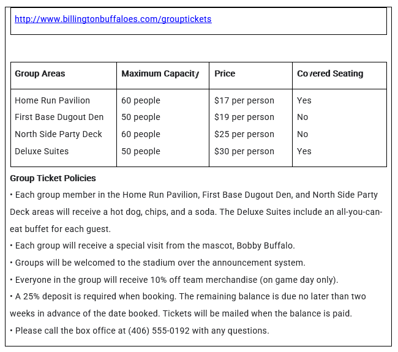This screenshot has height=352, width=398.
Task: Click the announcement system welcome line
Action: [157, 263]
